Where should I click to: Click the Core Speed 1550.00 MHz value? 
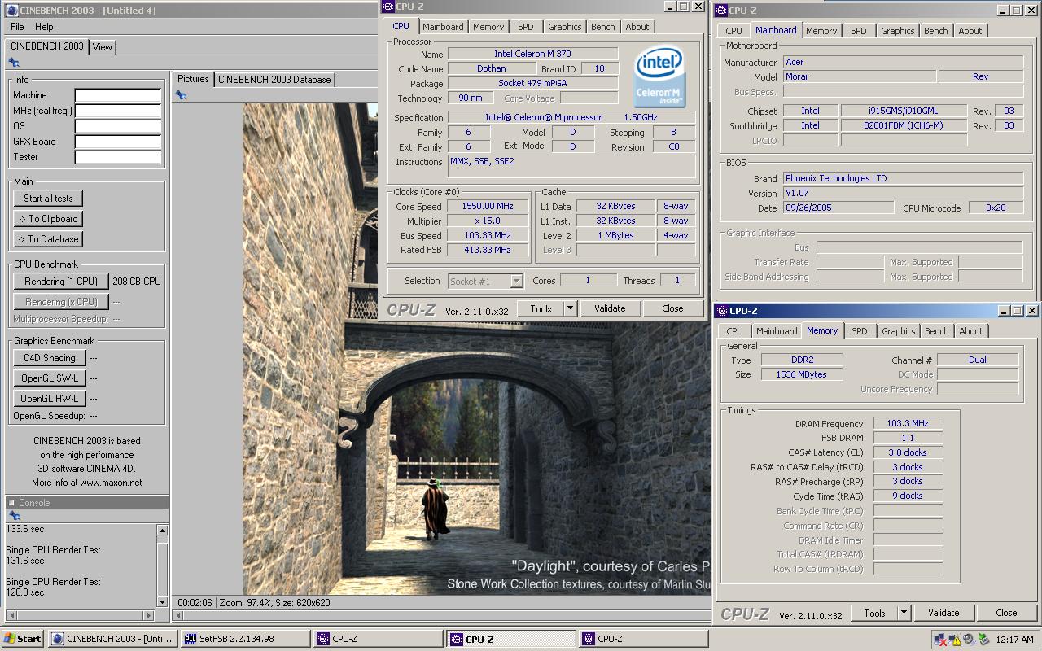tap(488, 207)
